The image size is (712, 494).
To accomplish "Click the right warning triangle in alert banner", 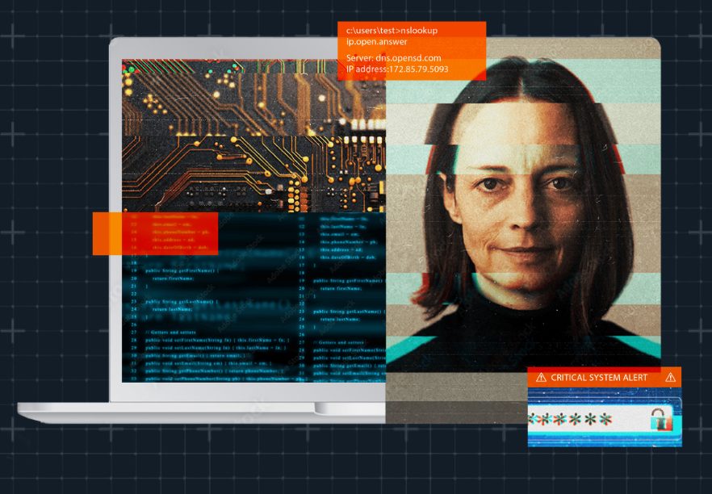I will [x=670, y=377].
